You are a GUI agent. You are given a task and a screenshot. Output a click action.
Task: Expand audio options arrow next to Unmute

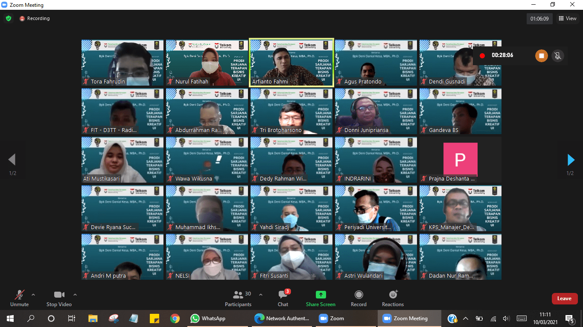[x=33, y=295]
